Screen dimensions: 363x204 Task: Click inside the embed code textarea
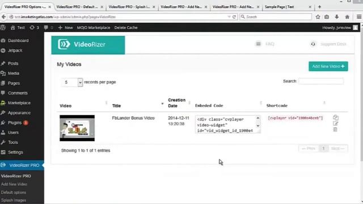(x=228, y=125)
